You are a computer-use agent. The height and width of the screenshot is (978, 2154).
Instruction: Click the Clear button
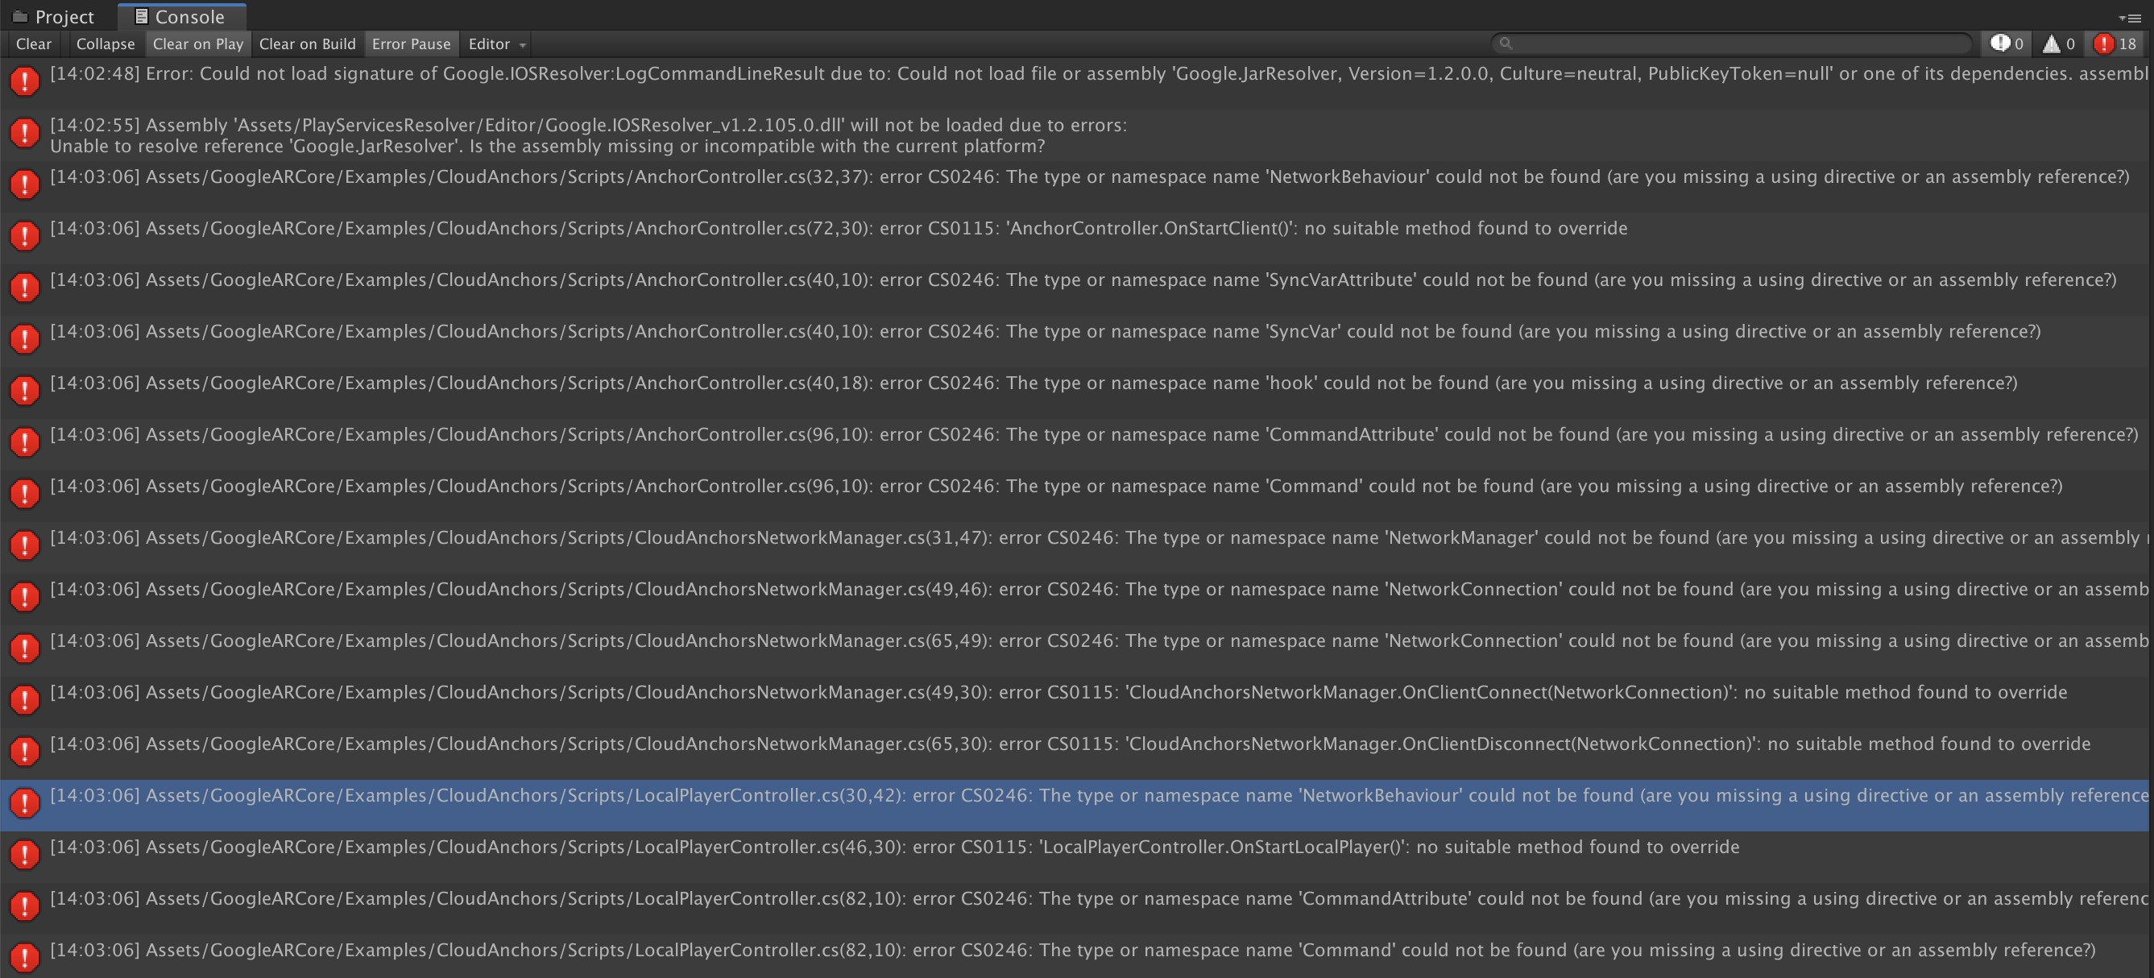pos(34,44)
